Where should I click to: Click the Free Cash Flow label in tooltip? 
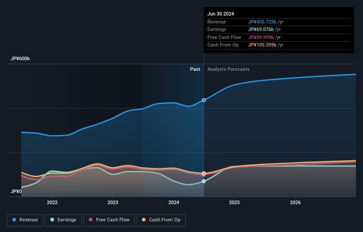224,37
